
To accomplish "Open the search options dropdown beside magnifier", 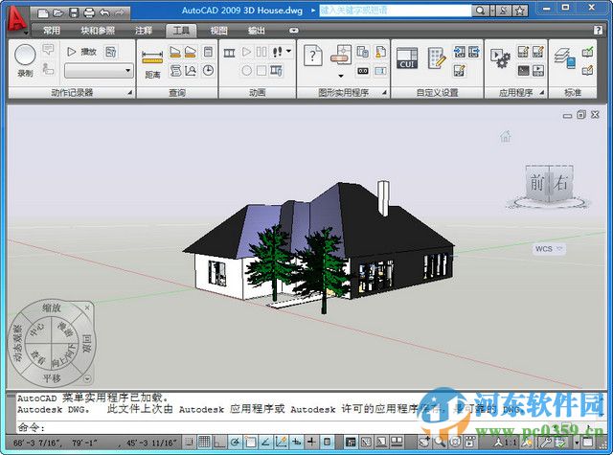I will pos(492,11).
